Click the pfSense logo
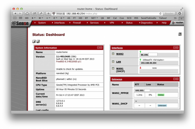 click(x=20, y=23)
